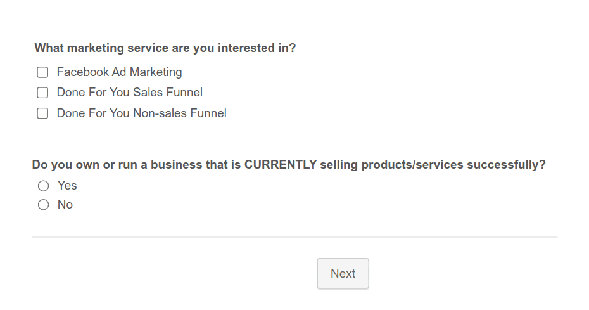Enable the Done For You Non-sales Funnel checkbox

(x=42, y=114)
